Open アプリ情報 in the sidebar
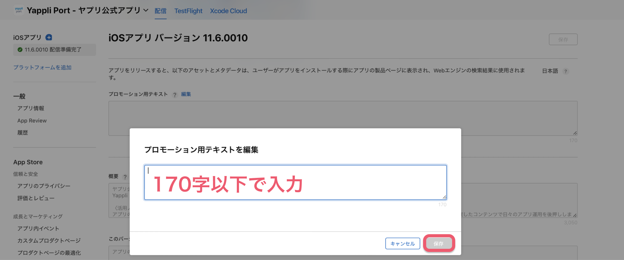624x260 pixels. pyautogui.click(x=31, y=108)
